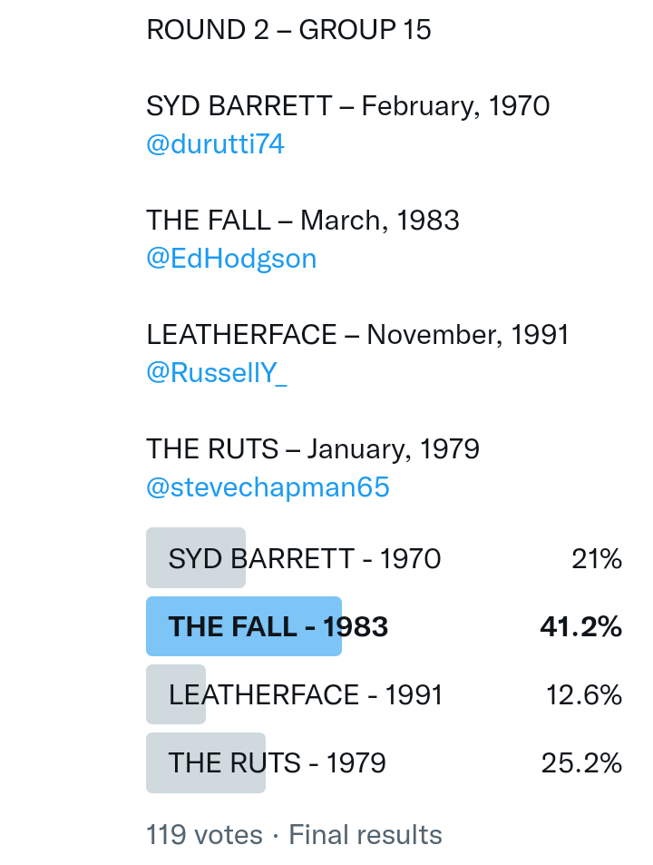Open the @stevechapman65 mention link
The width and height of the screenshot is (653, 865).
coord(268,487)
